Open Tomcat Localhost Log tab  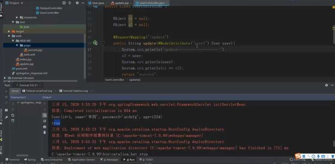click(x=38, y=91)
